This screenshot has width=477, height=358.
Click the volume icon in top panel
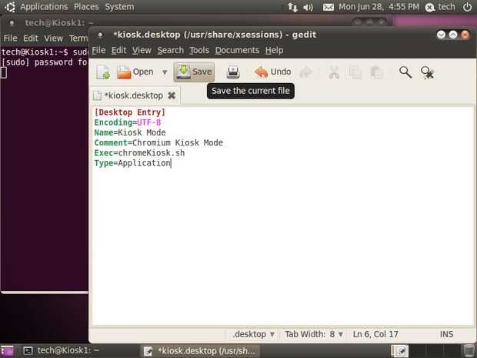[x=308, y=7]
